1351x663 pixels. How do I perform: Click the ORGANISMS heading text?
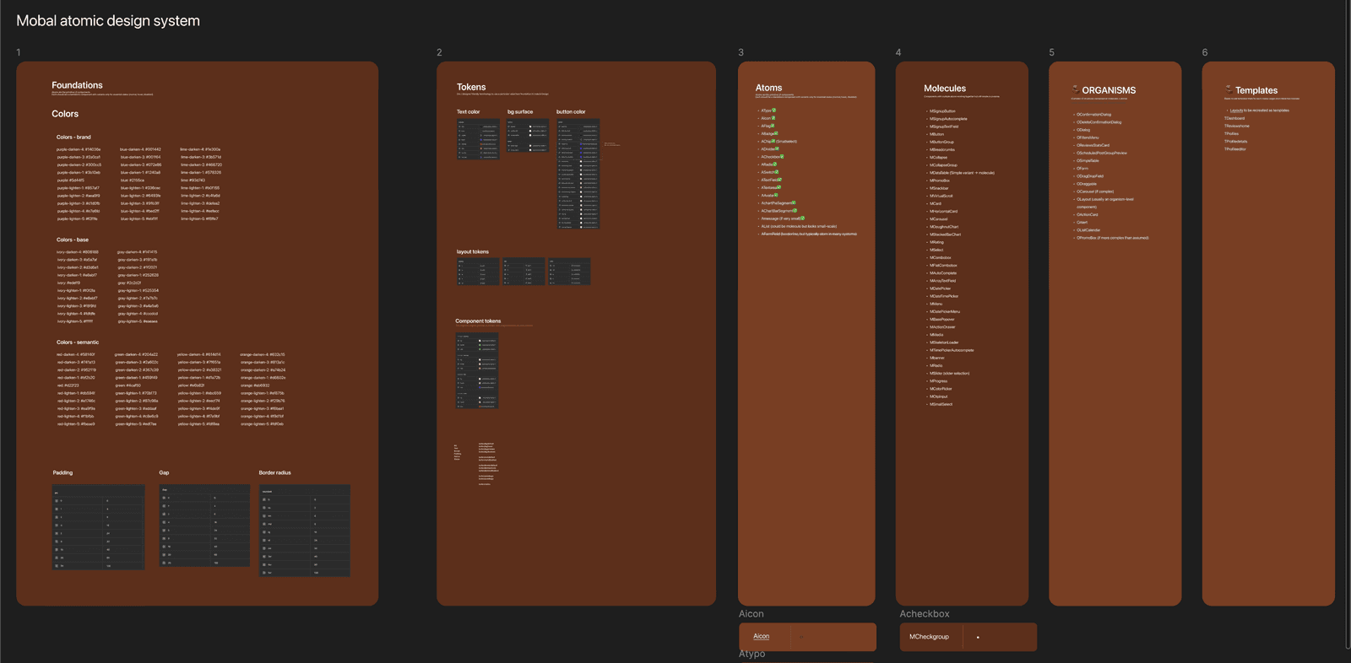1109,90
